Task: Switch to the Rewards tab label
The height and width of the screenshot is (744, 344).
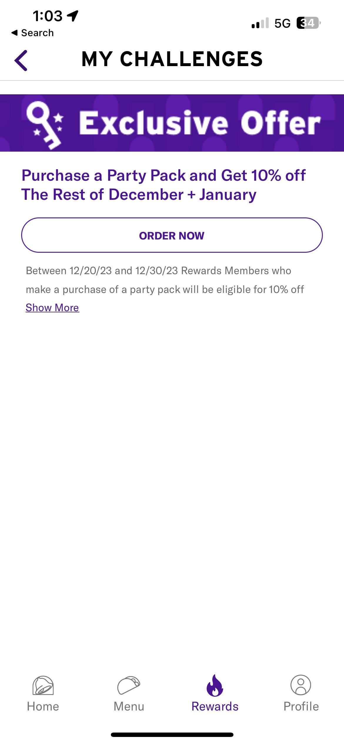Action: coord(215,706)
